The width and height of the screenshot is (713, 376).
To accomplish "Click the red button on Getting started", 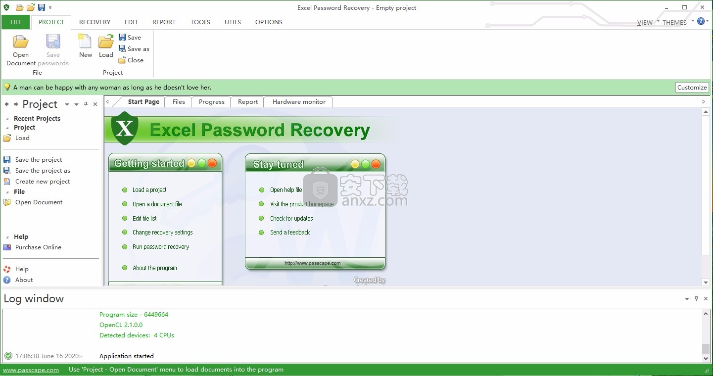I will click(212, 163).
